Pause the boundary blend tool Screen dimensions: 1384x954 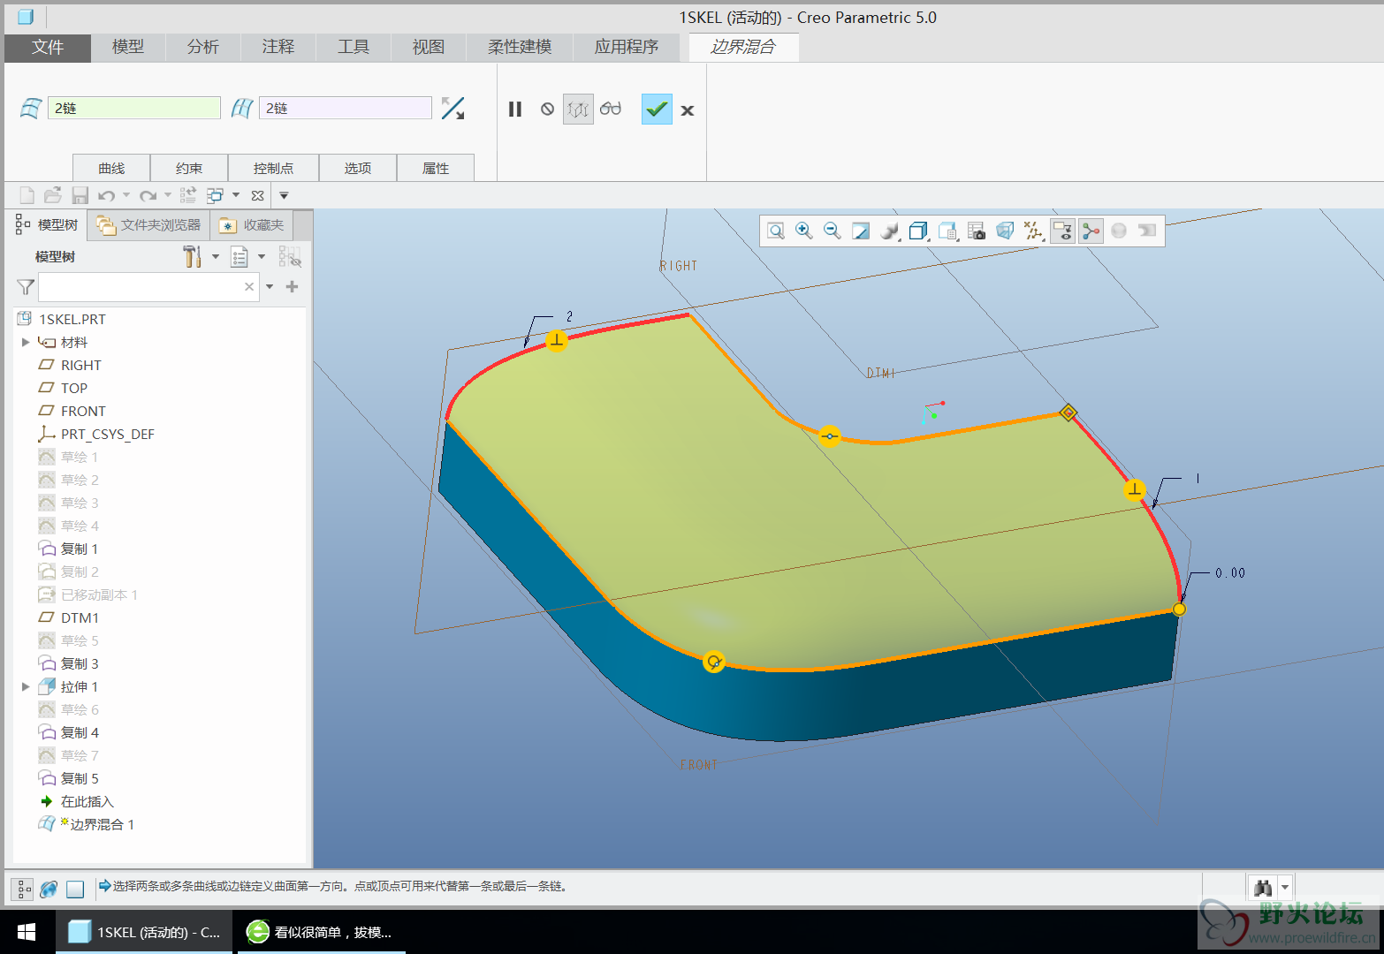coord(515,110)
